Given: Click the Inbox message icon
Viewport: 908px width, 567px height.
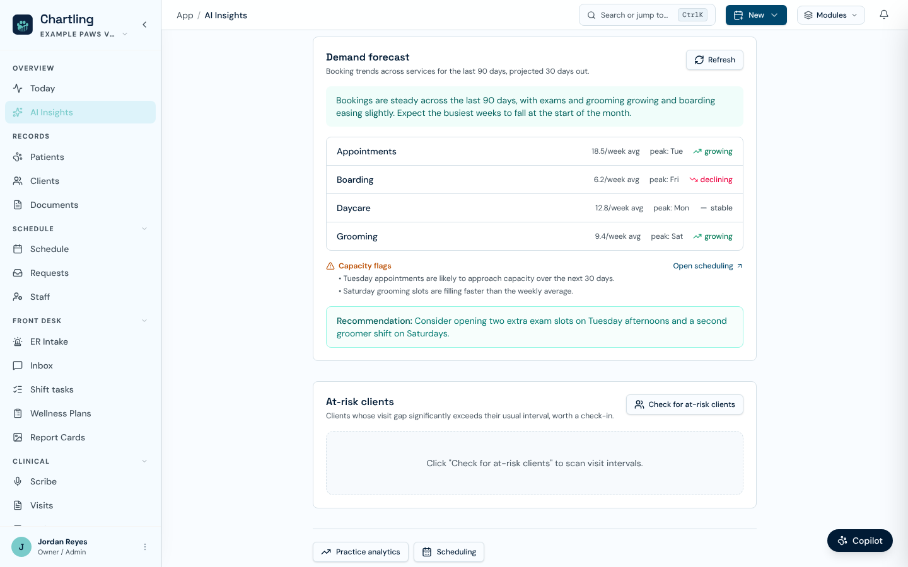Looking at the screenshot, I should (18, 365).
